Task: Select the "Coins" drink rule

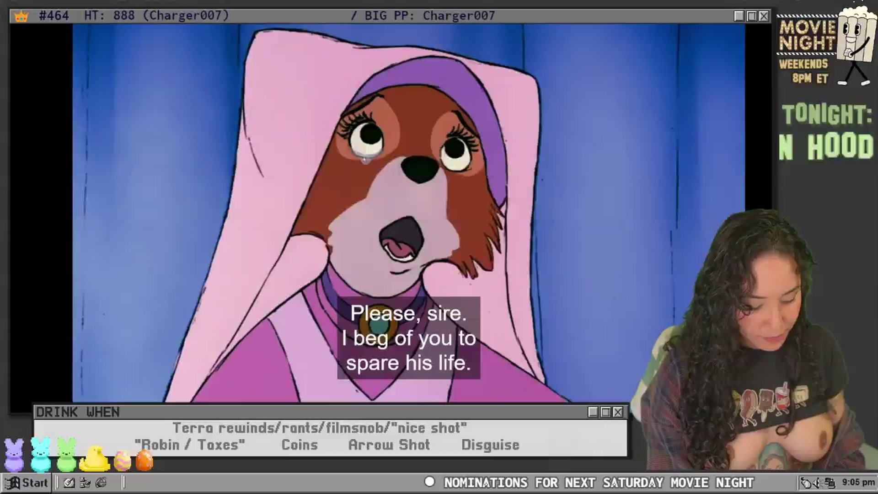Action: (300, 445)
